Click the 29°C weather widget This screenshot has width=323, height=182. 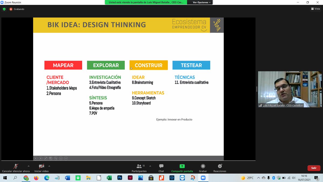pos(247,178)
